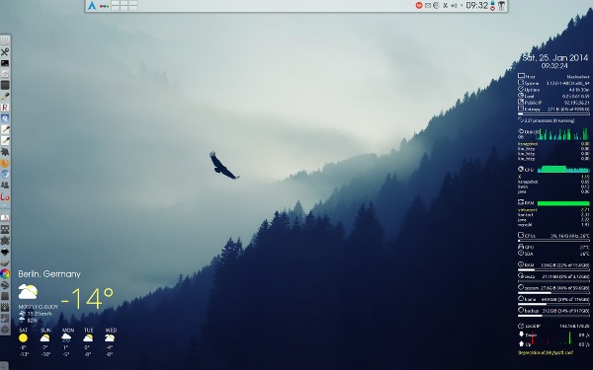The image size is (593, 370).
Task: Click the -14° current temperature
Action: tap(87, 299)
